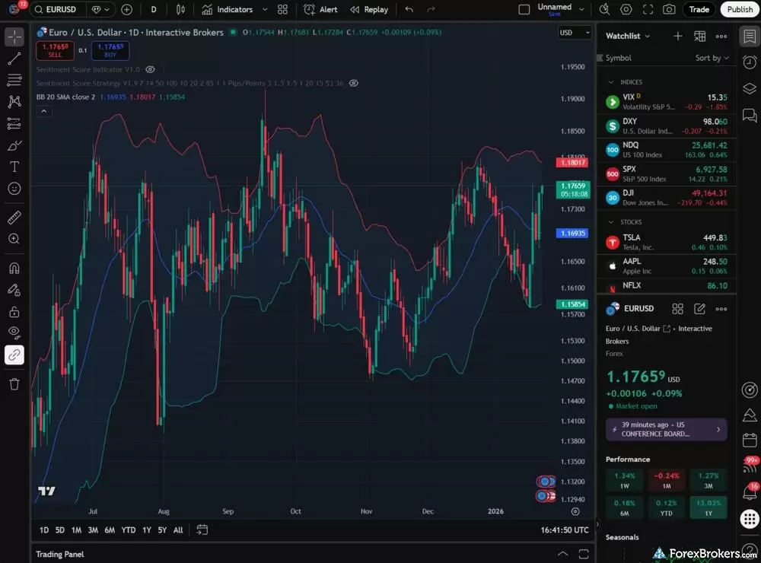Open the US Conference Board news item
This screenshot has height=563, width=761.
click(x=667, y=430)
